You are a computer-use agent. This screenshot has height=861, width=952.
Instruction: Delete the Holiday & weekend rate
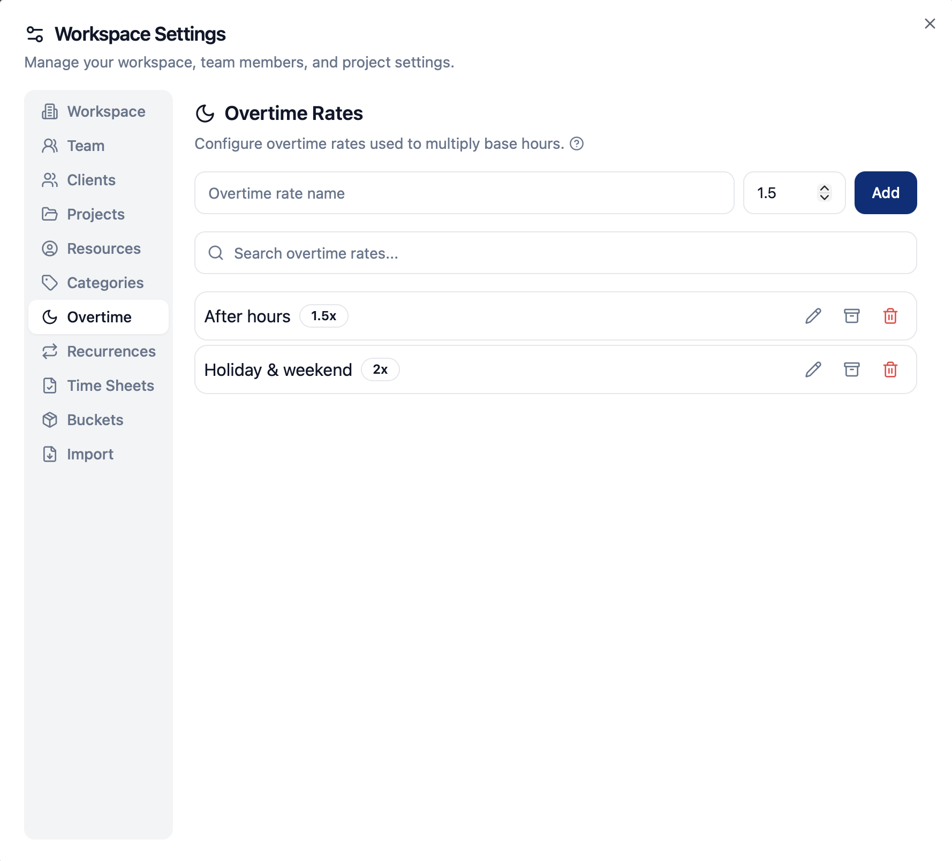[x=890, y=369]
